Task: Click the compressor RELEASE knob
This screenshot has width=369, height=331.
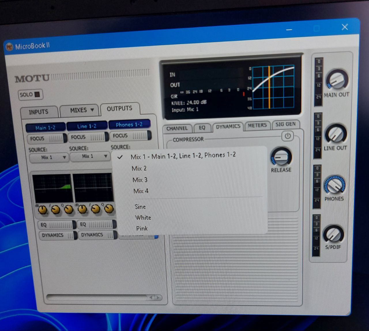Action: point(281,157)
